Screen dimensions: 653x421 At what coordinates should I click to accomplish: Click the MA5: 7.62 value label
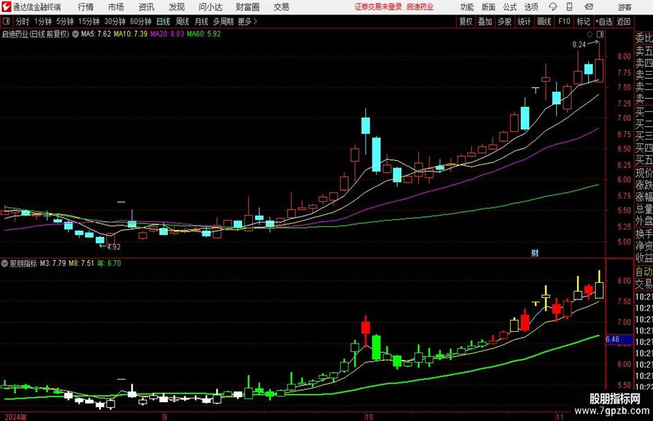96,34
